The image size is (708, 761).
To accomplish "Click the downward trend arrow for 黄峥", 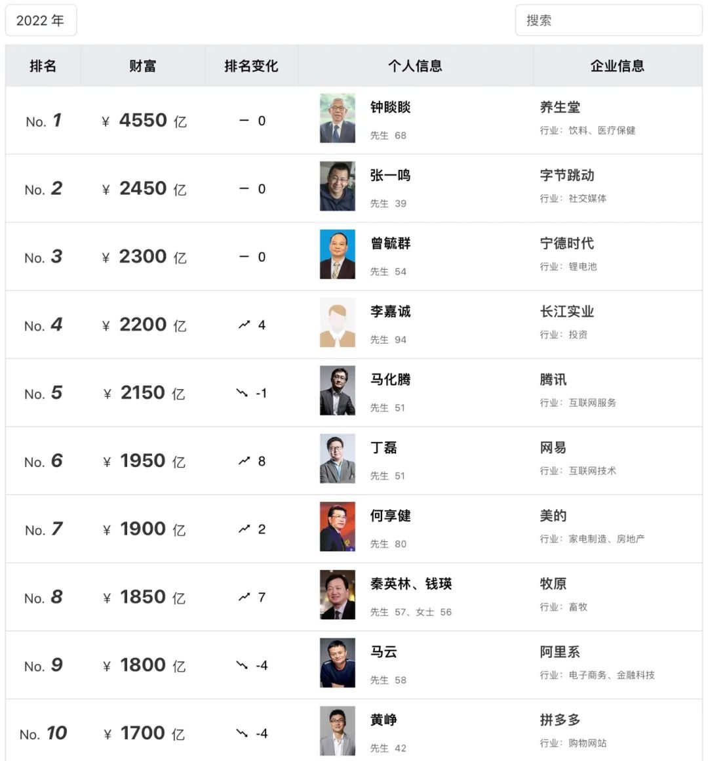I will pyautogui.click(x=242, y=733).
